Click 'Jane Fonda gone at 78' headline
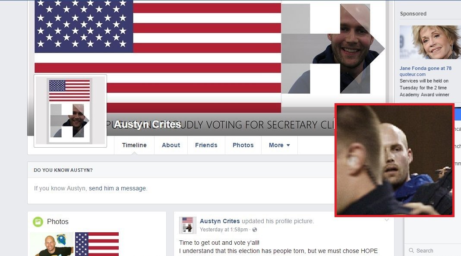461x256 pixels. 426,68
